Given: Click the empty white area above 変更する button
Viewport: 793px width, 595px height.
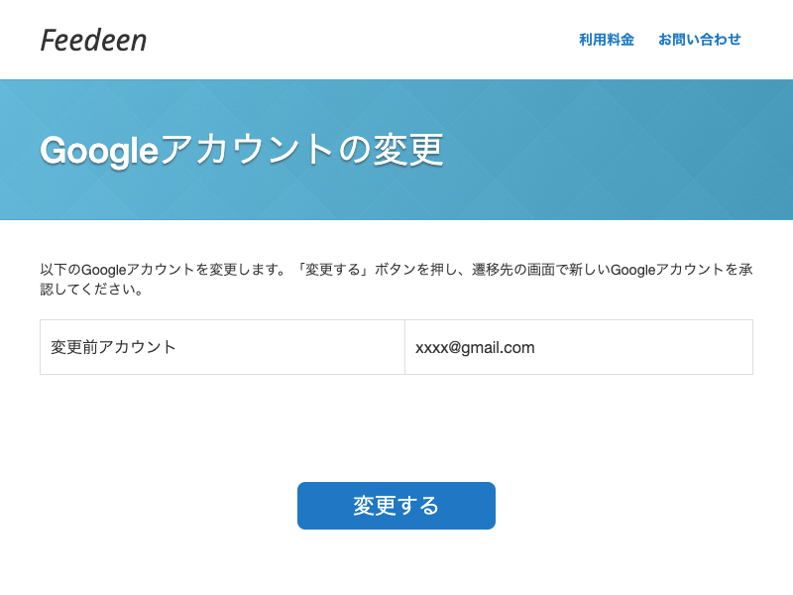Looking at the screenshot, I should point(396,428).
